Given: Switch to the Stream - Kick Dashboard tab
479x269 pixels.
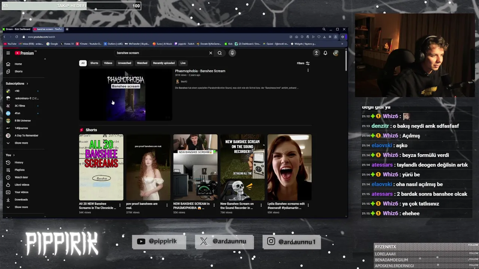Looking at the screenshot, I should [17, 29].
